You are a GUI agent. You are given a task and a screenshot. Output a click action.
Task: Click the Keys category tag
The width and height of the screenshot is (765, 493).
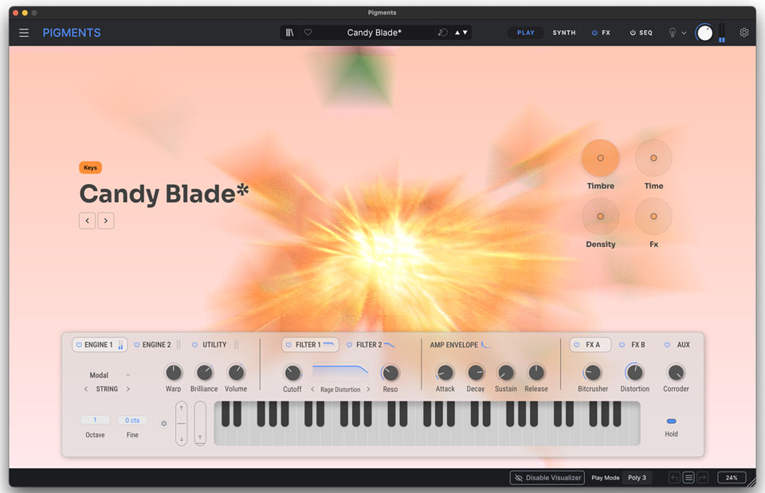[90, 168]
